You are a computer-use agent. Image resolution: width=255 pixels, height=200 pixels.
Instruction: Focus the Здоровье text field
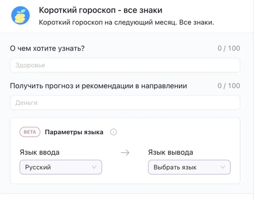click(x=125, y=65)
